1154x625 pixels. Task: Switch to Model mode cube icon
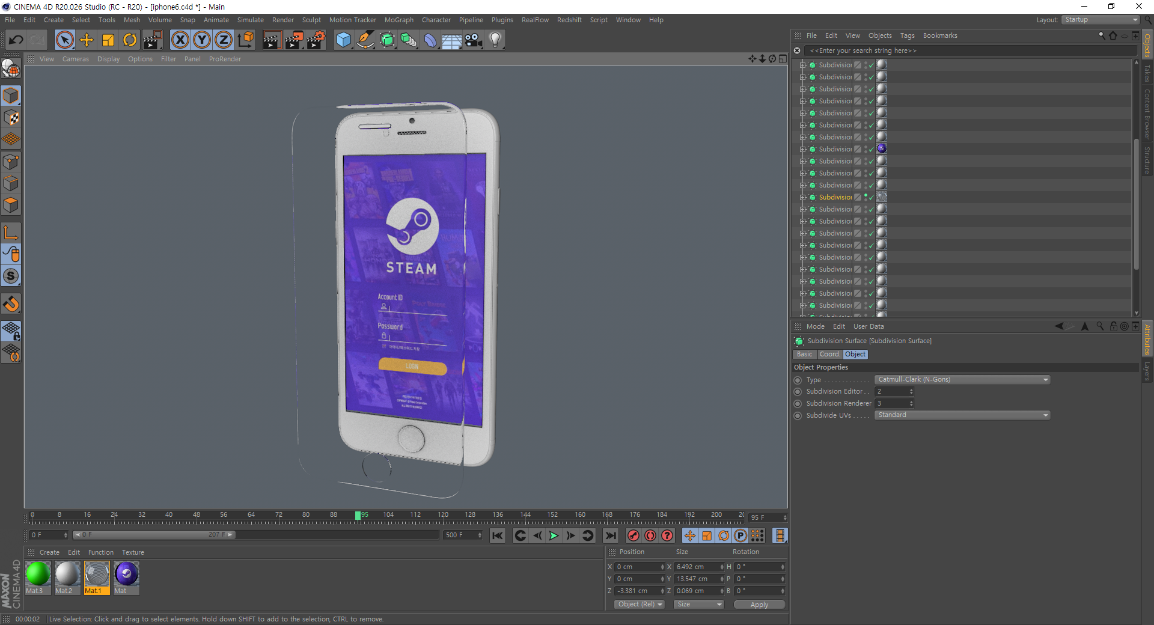[11, 96]
